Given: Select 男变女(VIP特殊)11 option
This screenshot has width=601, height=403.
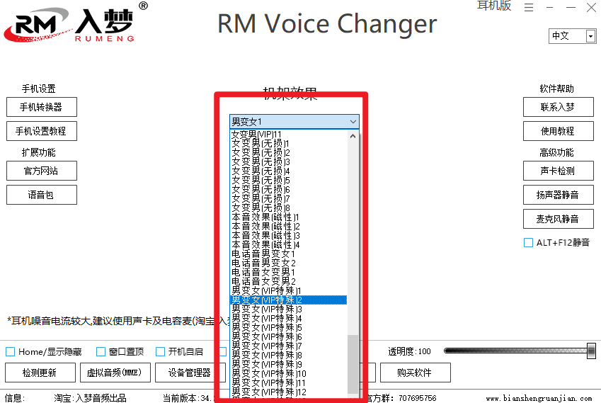Looking at the screenshot, I should tap(289, 382).
